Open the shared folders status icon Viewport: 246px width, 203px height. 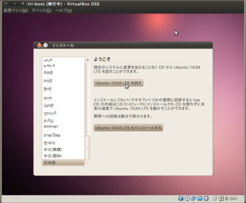(200, 199)
